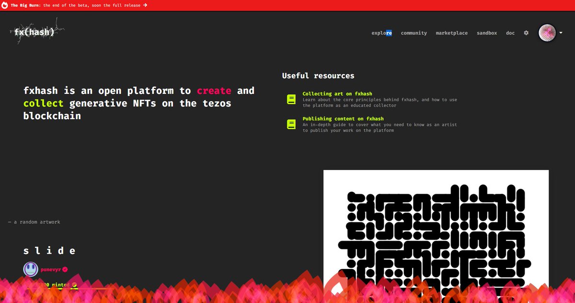The width and height of the screenshot is (575, 303).
Task: Open Collecting art on fxhash guide
Action: [337, 94]
